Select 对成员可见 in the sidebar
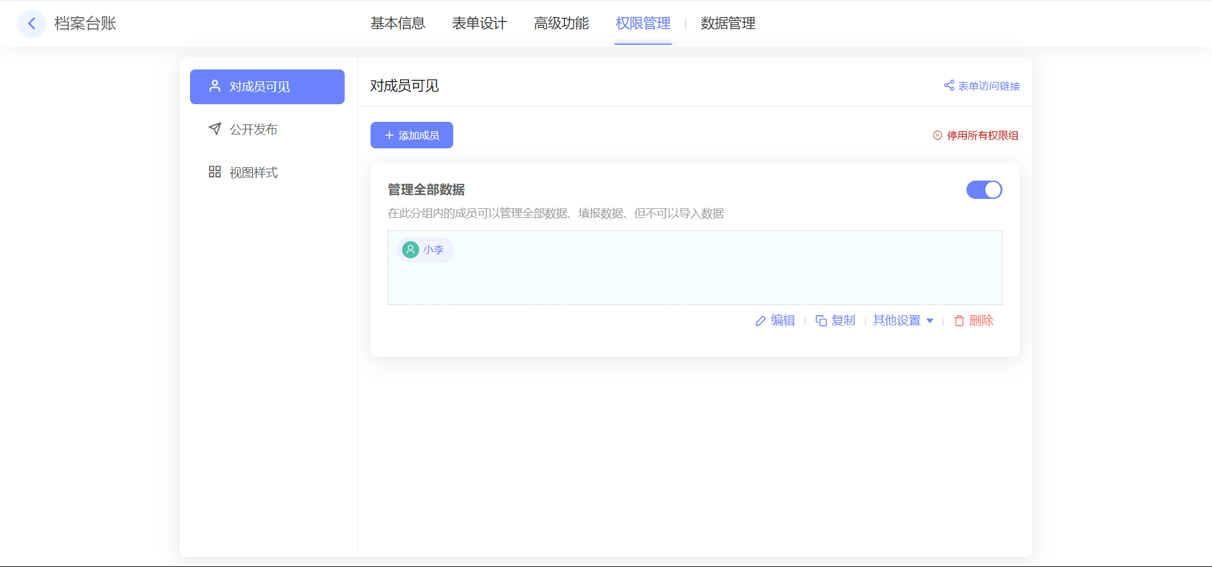Screen dimensions: 1212x567 tap(267, 87)
